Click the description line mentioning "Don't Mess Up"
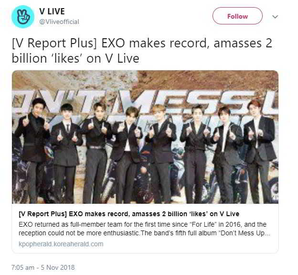298x275 pixels. coord(144,233)
